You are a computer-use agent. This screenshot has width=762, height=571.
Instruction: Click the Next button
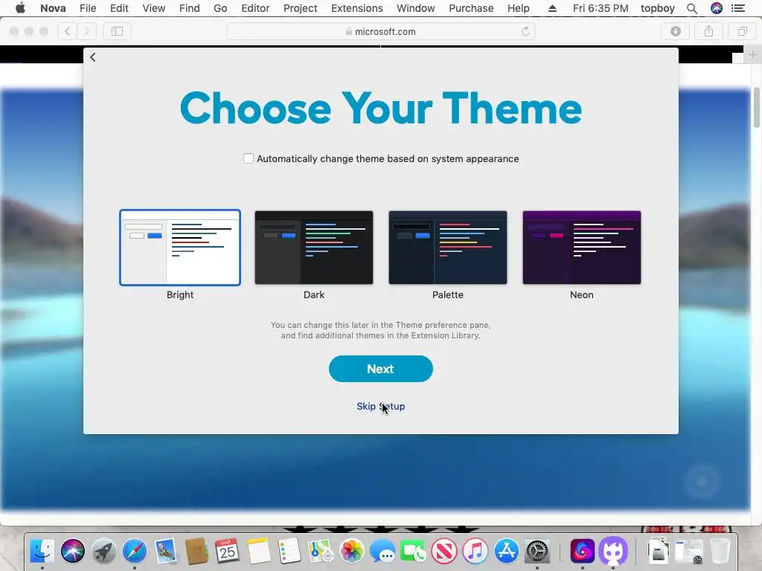coord(380,369)
